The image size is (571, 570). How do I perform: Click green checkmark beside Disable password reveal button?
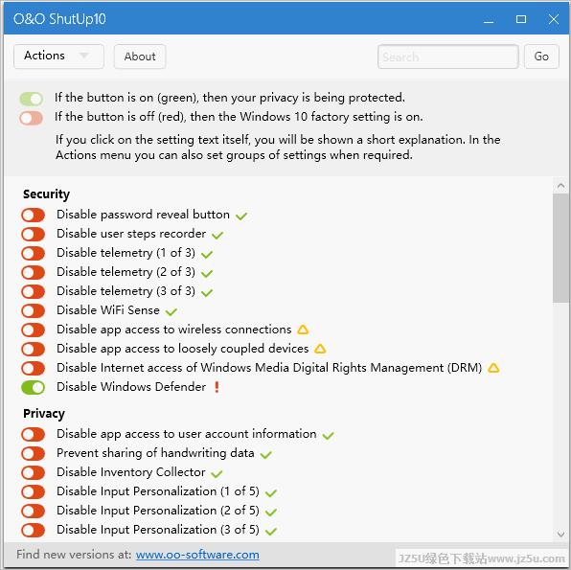click(241, 217)
